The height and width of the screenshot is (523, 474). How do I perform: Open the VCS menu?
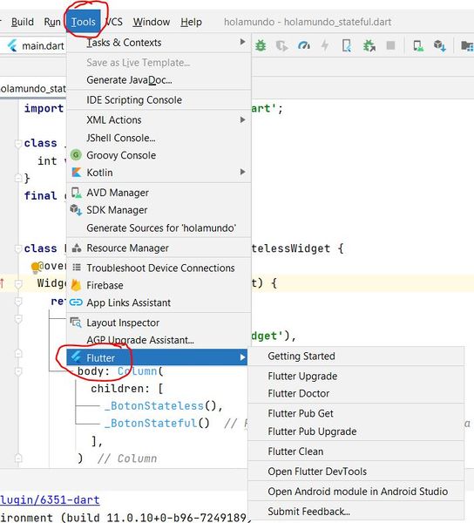[113, 22]
